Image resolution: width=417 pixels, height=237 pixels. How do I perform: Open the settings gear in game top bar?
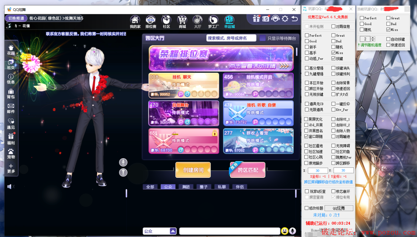point(285,19)
